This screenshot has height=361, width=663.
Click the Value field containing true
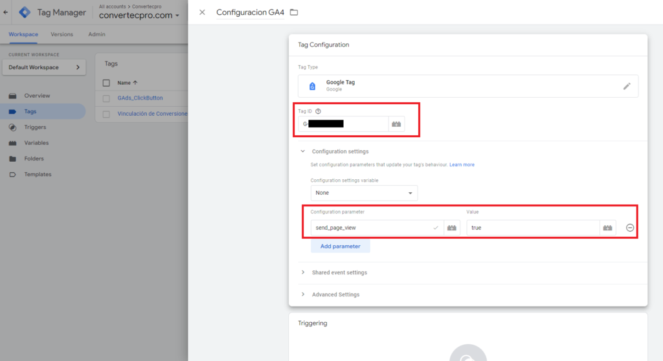534,228
